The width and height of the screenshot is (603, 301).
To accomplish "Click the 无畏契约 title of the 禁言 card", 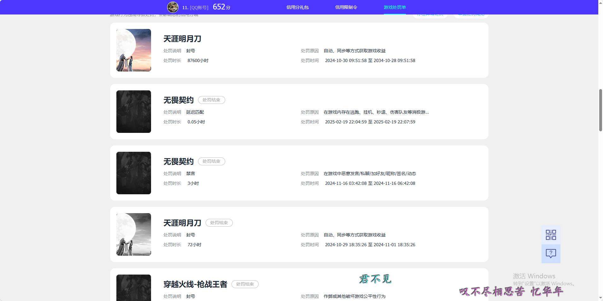I will pyautogui.click(x=179, y=162).
